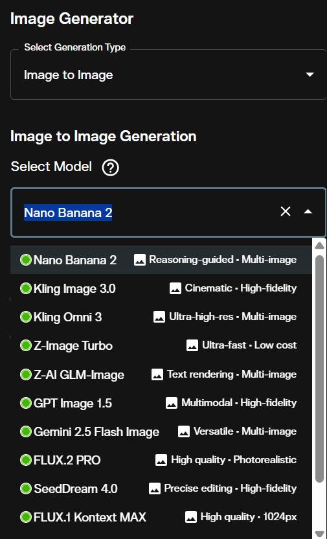This screenshot has height=539, width=327.
Task: Click the Ultra-high-res · Multi-image description
Action: (232, 317)
